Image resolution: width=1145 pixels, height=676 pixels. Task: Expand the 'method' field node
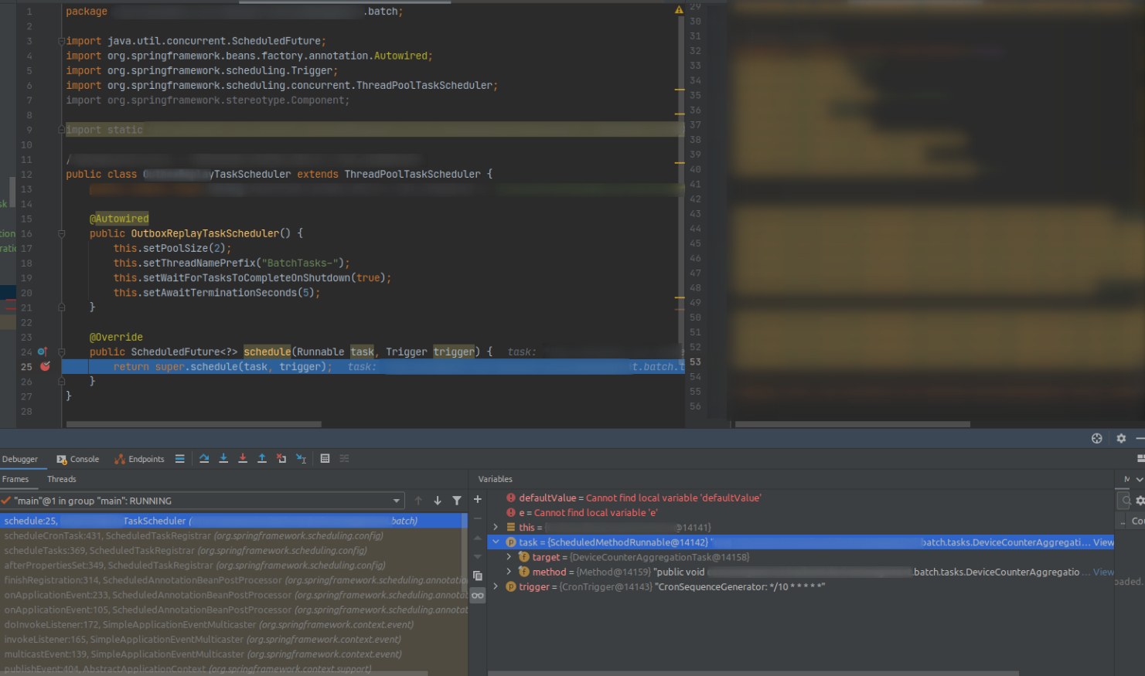[x=509, y=572]
